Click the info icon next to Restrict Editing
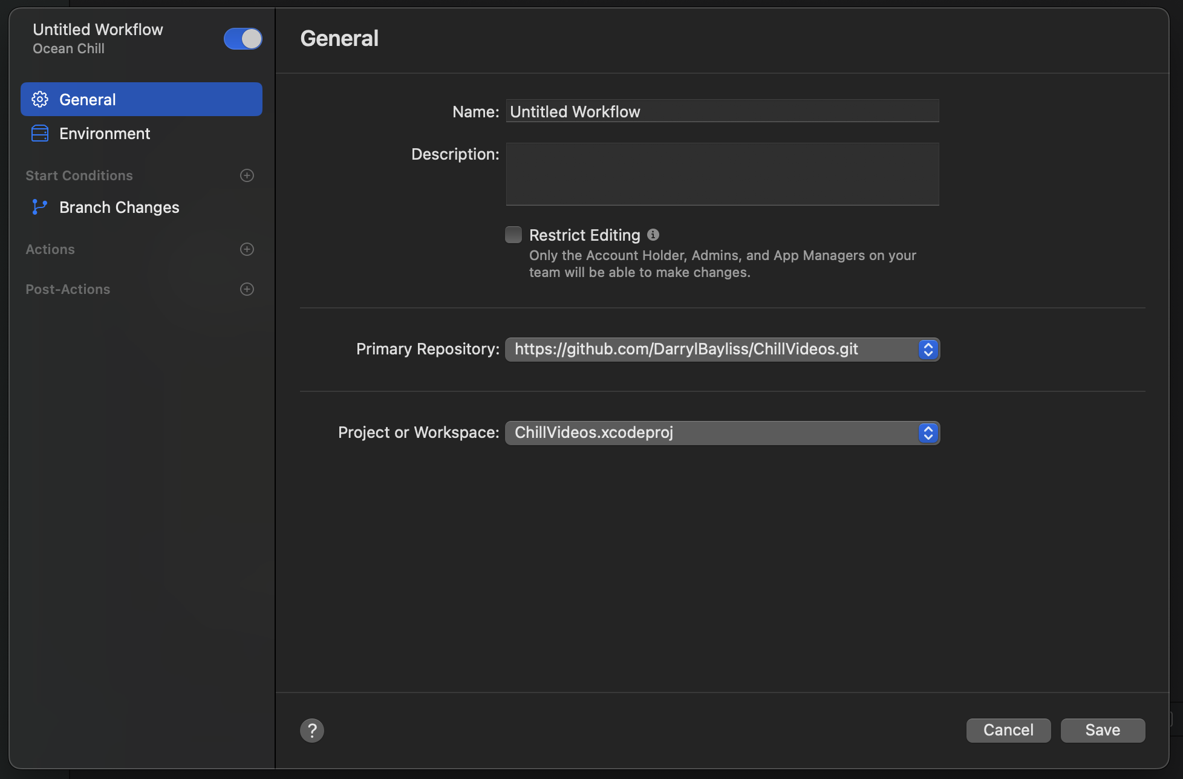Screen dimensions: 1183x779 point(654,235)
